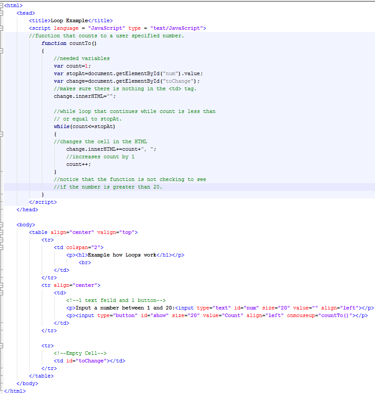Click the '//changes the cell in the HTML' comment
This screenshot has height=394, width=375.
coord(100,141)
